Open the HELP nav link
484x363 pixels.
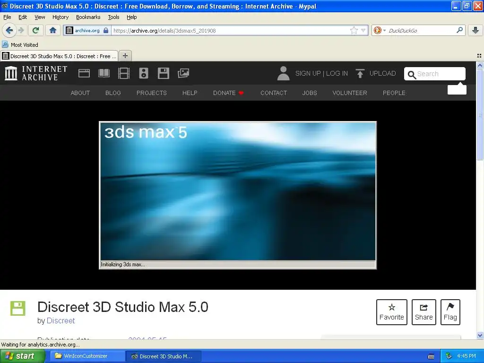pyautogui.click(x=190, y=93)
